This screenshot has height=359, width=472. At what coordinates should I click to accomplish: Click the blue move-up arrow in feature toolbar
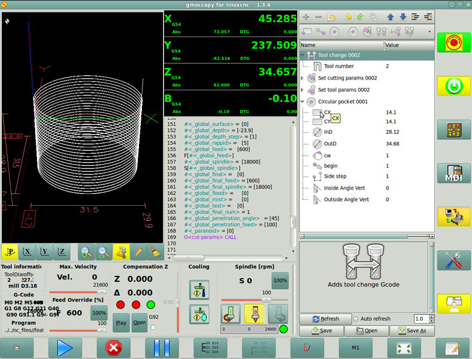pos(390,17)
